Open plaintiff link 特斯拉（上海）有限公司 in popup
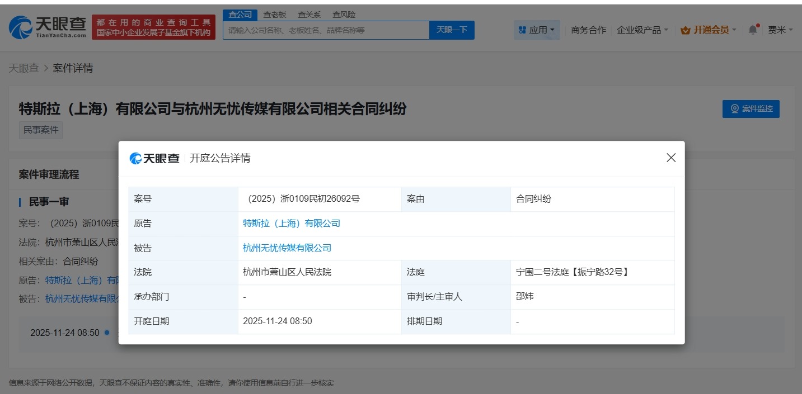 (x=292, y=223)
